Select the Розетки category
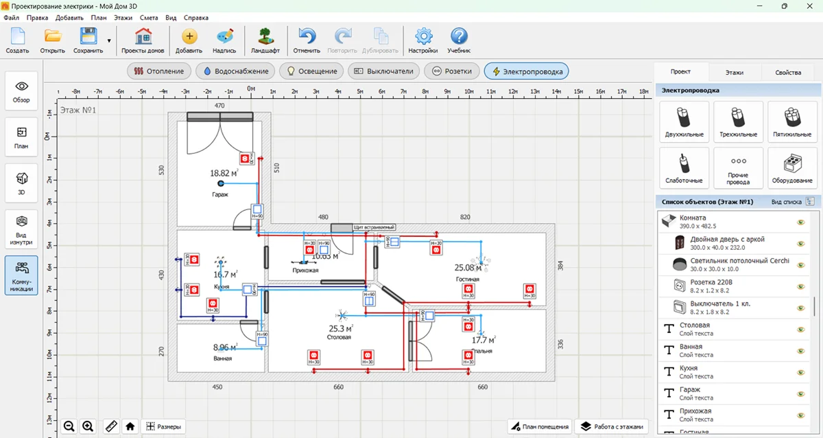Screen dimensions: 823x438 click(452, 71)
